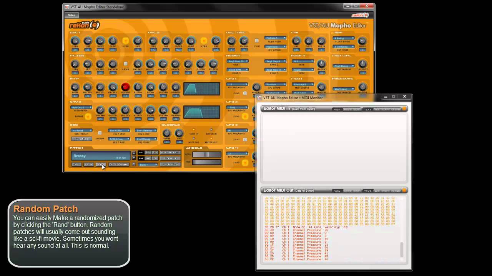492x276 pixels.
Task: Click the patch up arrow stepper
Action: (134, 153)
